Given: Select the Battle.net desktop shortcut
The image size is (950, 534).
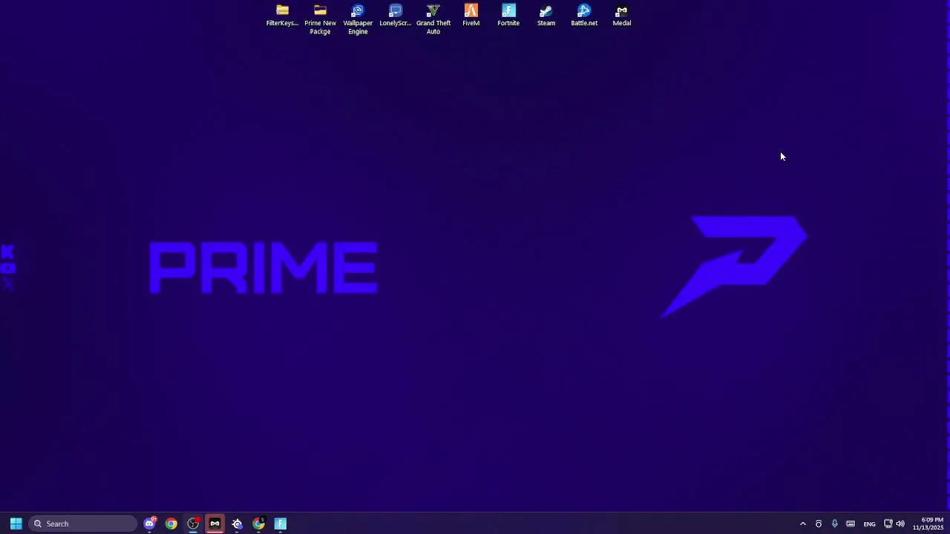Looking at the screenshot, I should click(584, 16).
